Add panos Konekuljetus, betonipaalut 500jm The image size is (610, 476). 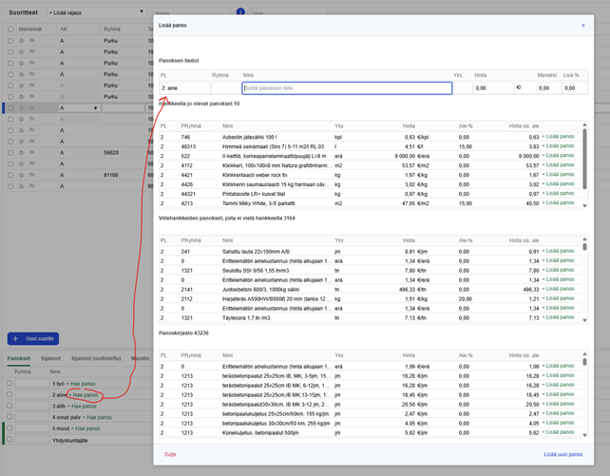click(559, 432)
